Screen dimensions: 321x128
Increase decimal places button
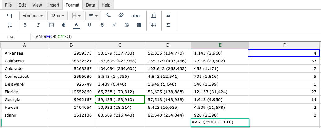point(121,15)
